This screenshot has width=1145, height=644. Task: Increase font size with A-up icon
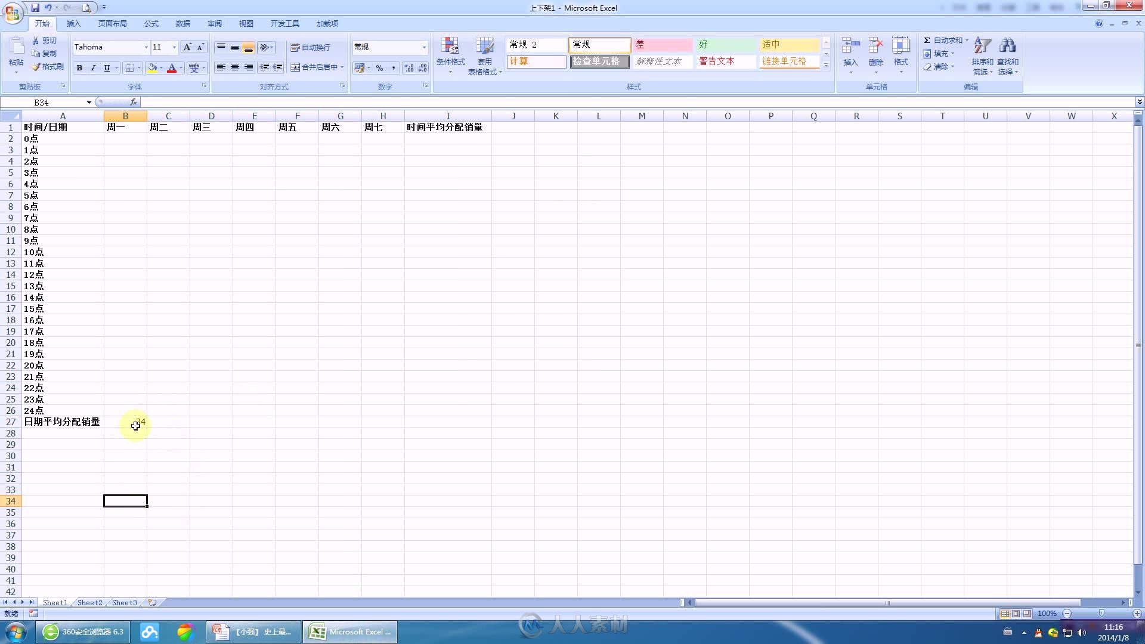(187, 47)
